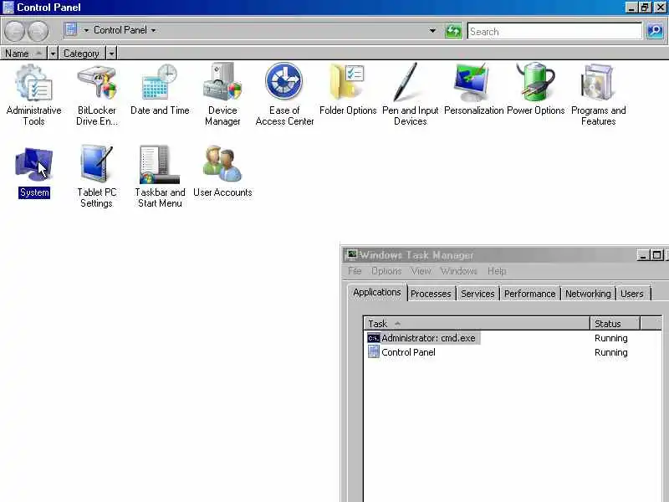Screen dimensions: 669x502
Task: Open Task Manager File menu
Action: [x=355, y=271]
